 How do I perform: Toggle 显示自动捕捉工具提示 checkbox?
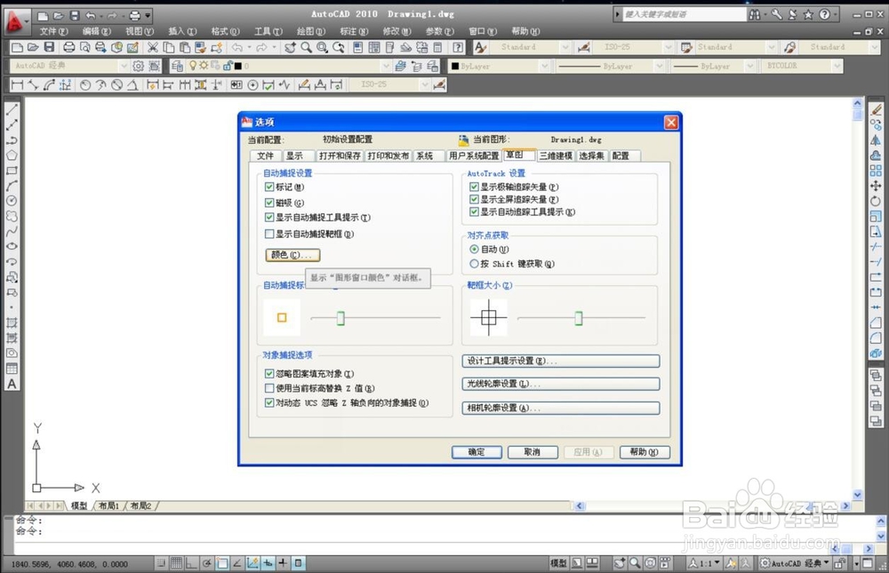tap(270, 217)
